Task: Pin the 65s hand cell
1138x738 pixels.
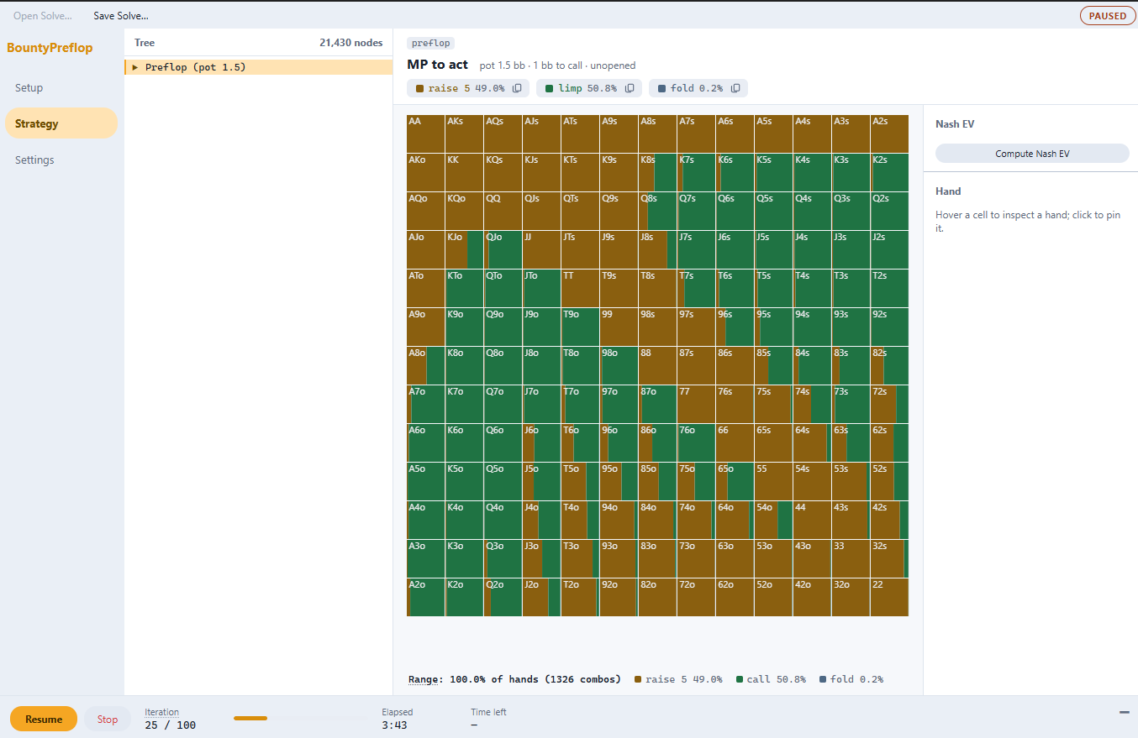Action: tap(774, 442)
